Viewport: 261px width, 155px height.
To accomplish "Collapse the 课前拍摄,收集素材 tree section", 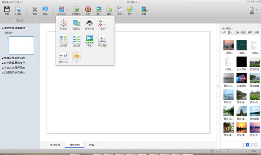I will (x=2, y=28).
